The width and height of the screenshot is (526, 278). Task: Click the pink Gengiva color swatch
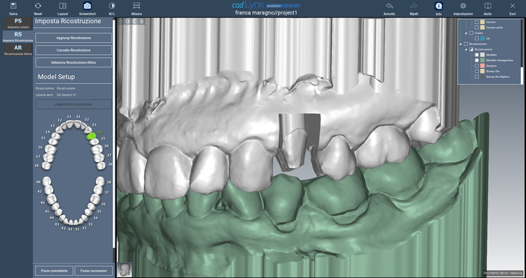pyautogui.click(x=482, y=66)
